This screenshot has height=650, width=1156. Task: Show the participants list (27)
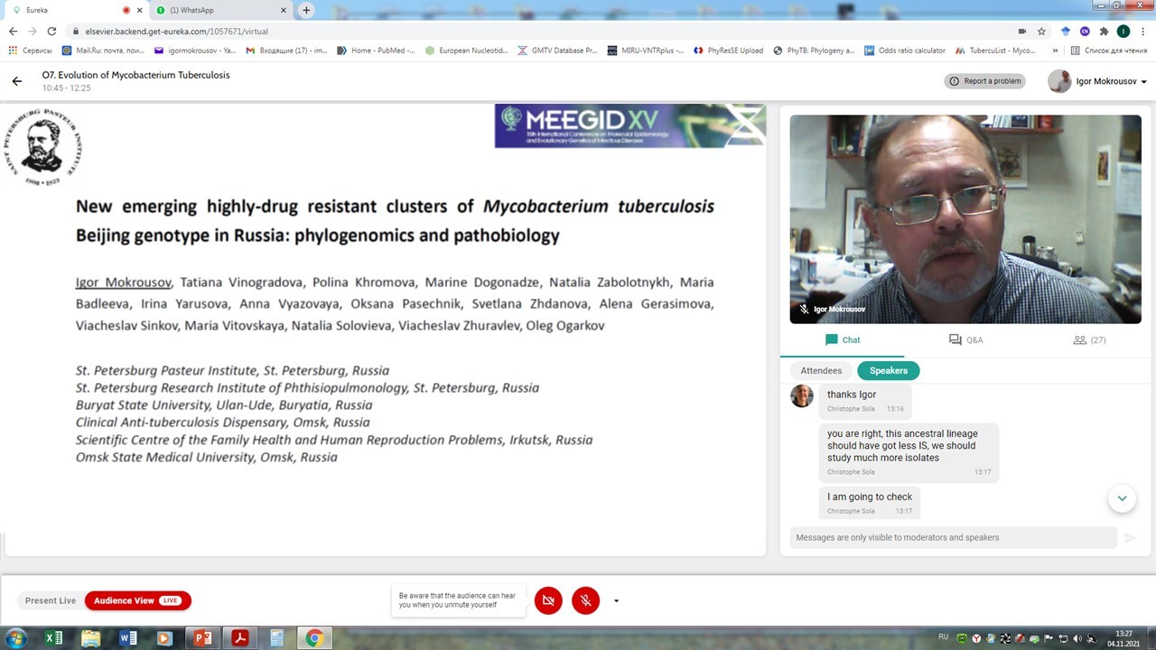click(1089, 340)
